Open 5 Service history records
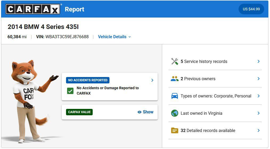The height and width of the screenshot is (149, 270). point(215,61)
